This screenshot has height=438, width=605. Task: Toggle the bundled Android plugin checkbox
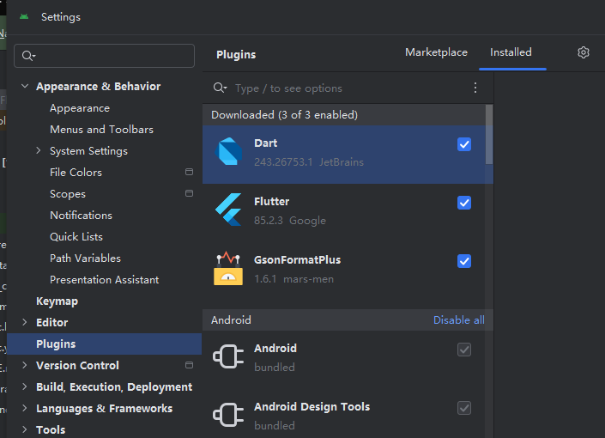[464, 350]
